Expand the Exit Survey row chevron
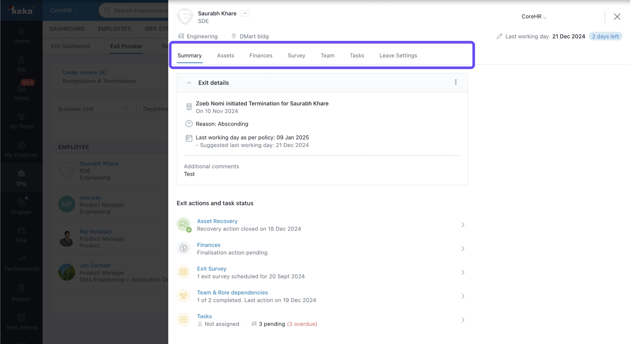 (x=463, y=272)
